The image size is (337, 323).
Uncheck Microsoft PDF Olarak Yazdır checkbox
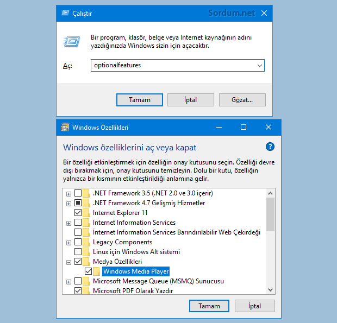78,291
